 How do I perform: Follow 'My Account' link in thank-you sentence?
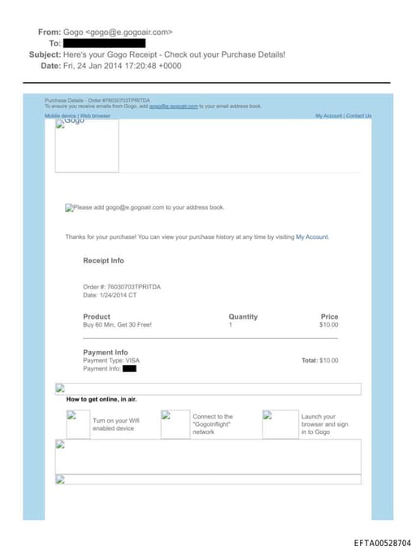point(312,236)
